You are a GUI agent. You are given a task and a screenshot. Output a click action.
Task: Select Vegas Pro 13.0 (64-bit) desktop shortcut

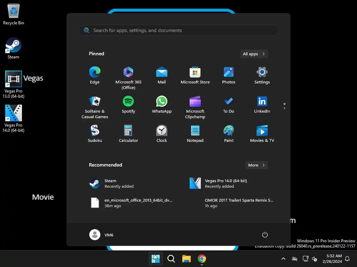(14, 84)
